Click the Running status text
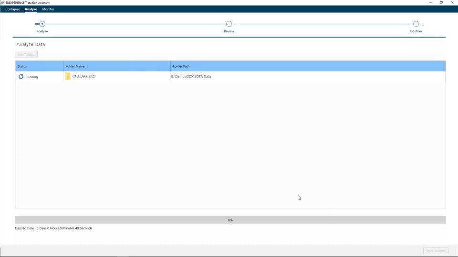458x257 pixels. (x=31, y=77)
